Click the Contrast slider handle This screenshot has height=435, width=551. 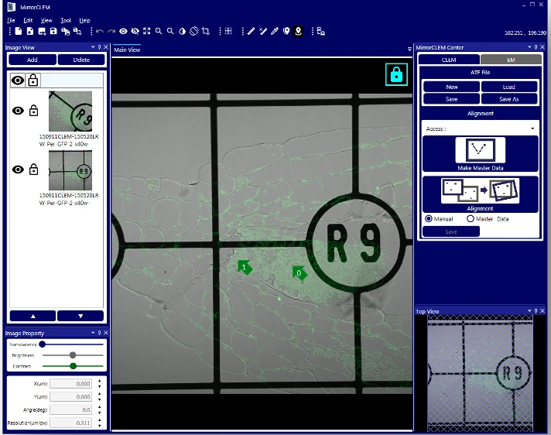73,366
